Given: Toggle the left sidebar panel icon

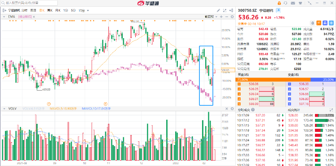Looking at the screenshot, I should [x=4, y=10].
